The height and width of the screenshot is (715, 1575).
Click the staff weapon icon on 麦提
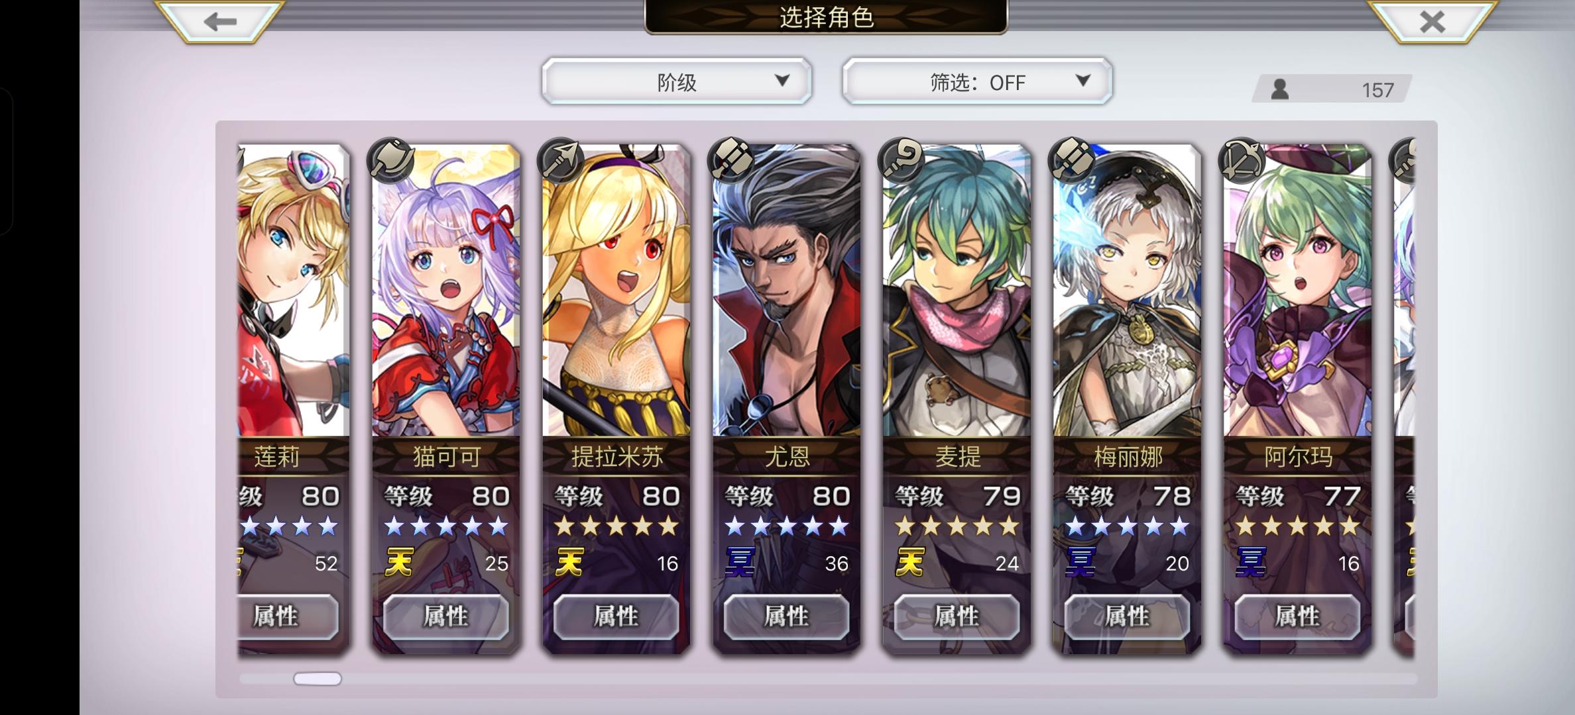(x=902, y=161)
